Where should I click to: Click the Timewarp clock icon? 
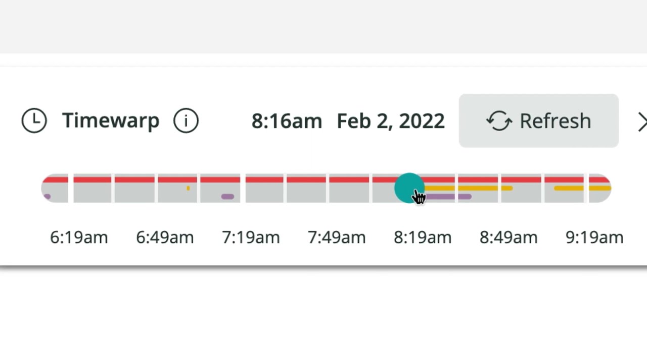click(x=34, y=121)
